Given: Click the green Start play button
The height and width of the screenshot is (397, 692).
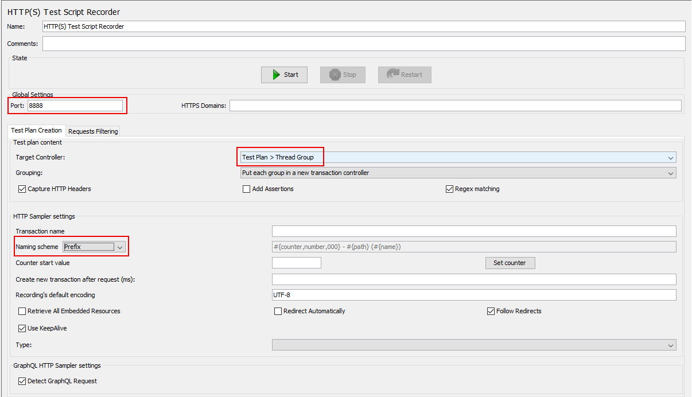Looking at the screenshot, I should point(284,75).
